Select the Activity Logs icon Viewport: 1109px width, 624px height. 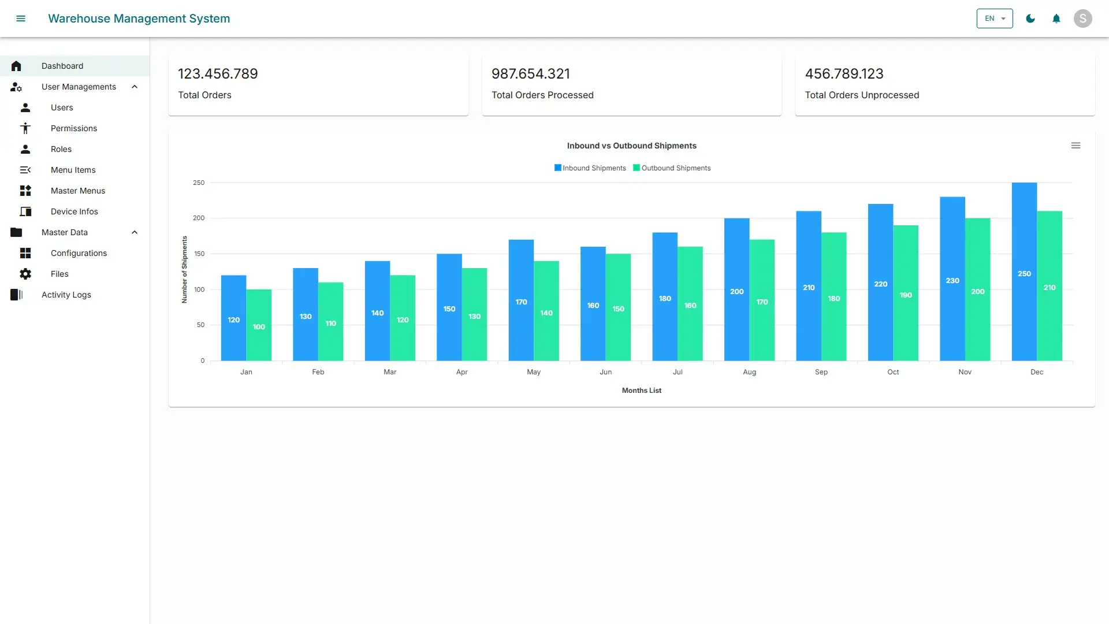pyautogui.click(x=16, y=295)
